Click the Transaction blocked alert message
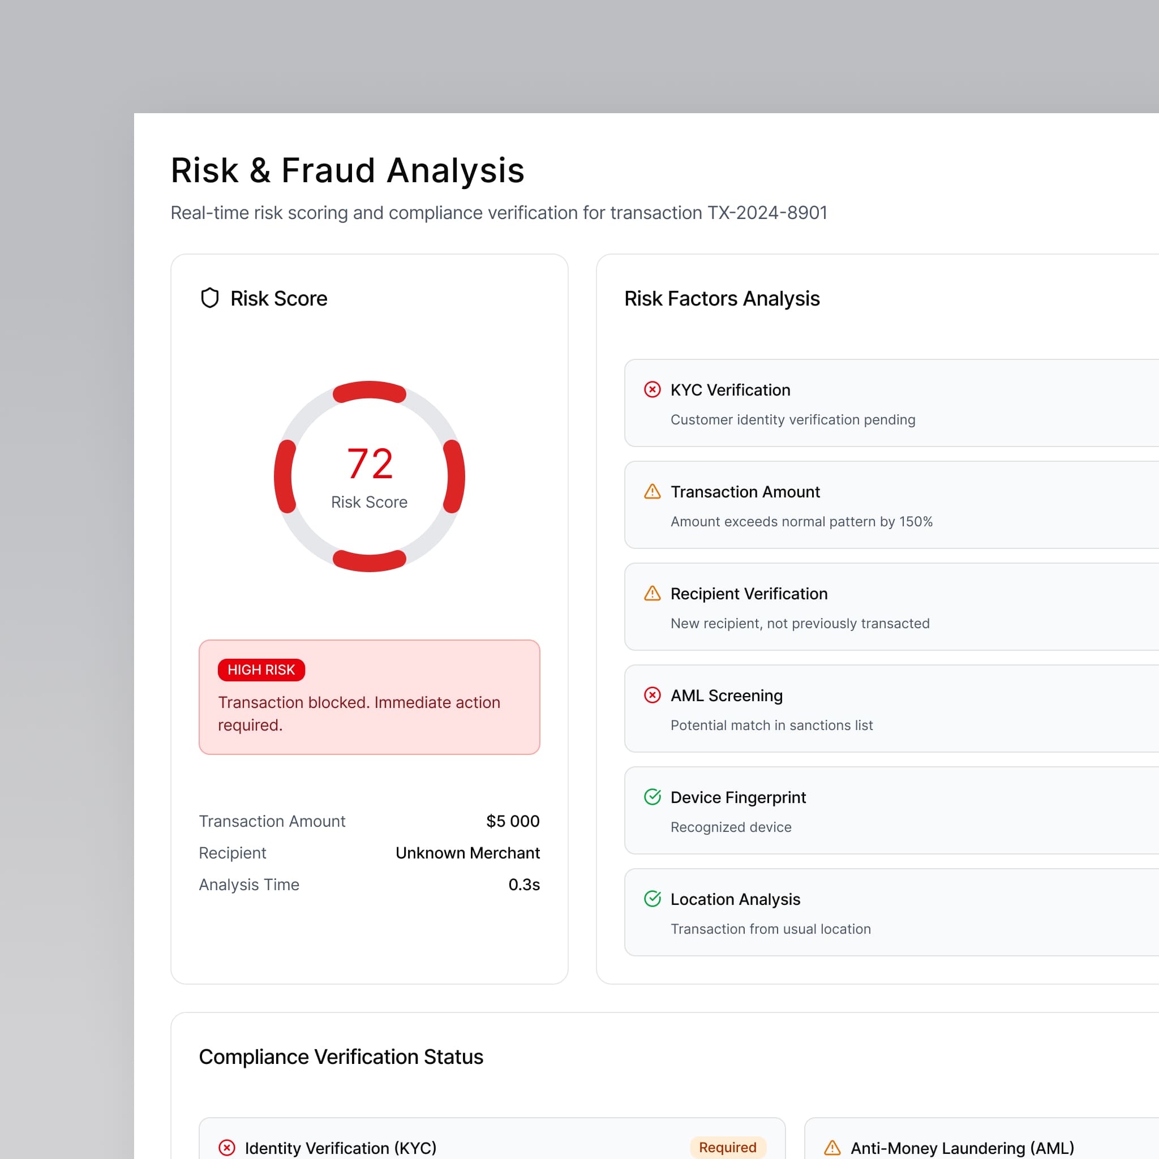 click(359, 713)
